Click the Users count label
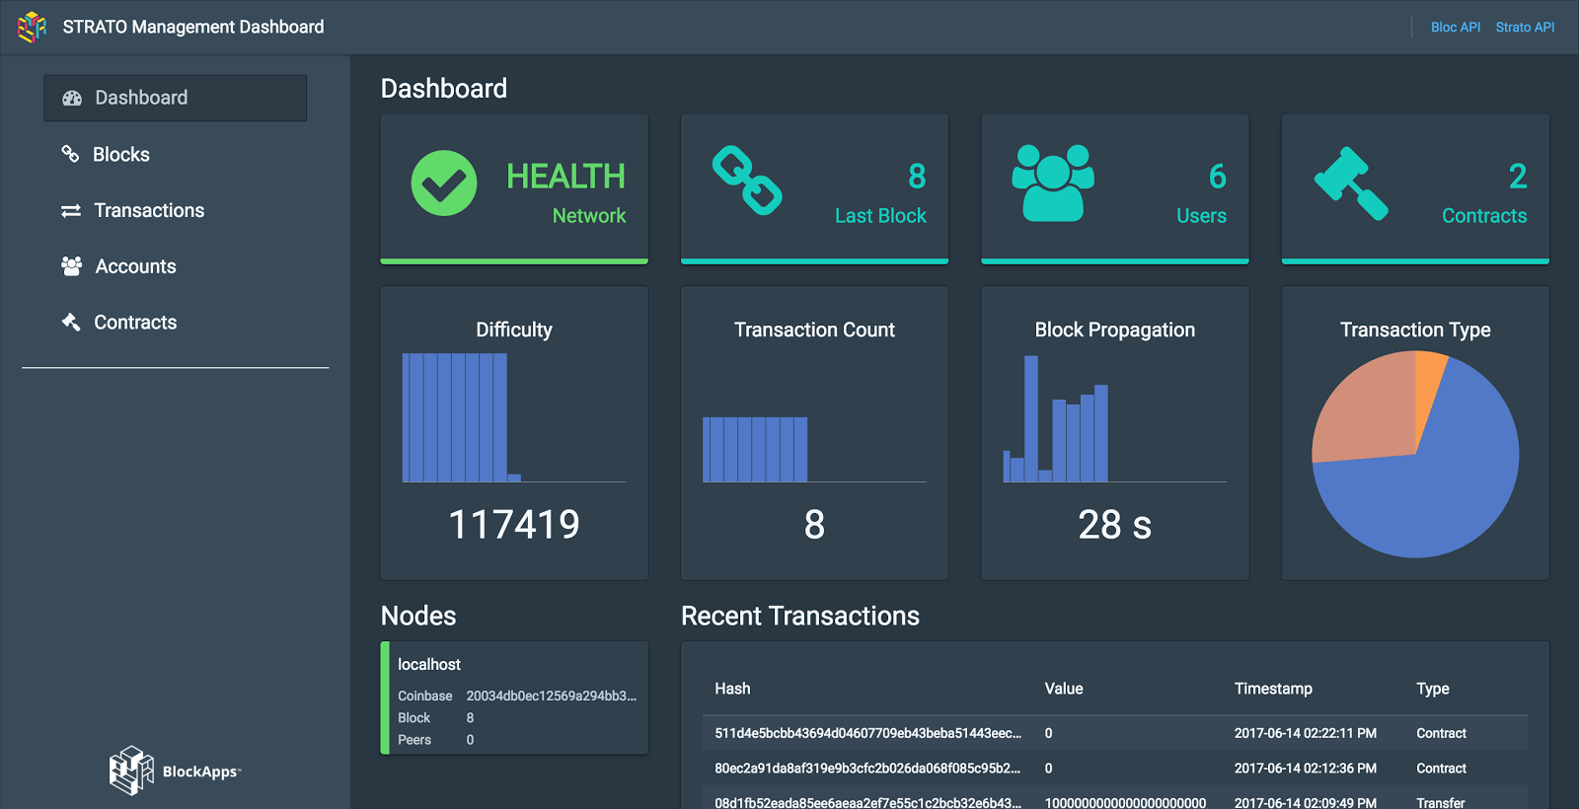1579x809 pixels. point(1201,216)
